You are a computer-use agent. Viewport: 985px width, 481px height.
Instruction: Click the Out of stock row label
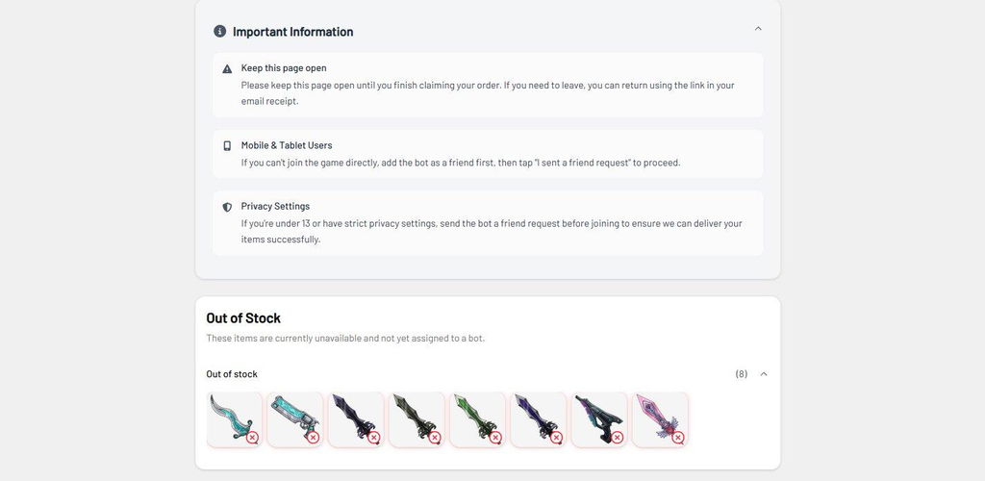[x=232, y=374]
